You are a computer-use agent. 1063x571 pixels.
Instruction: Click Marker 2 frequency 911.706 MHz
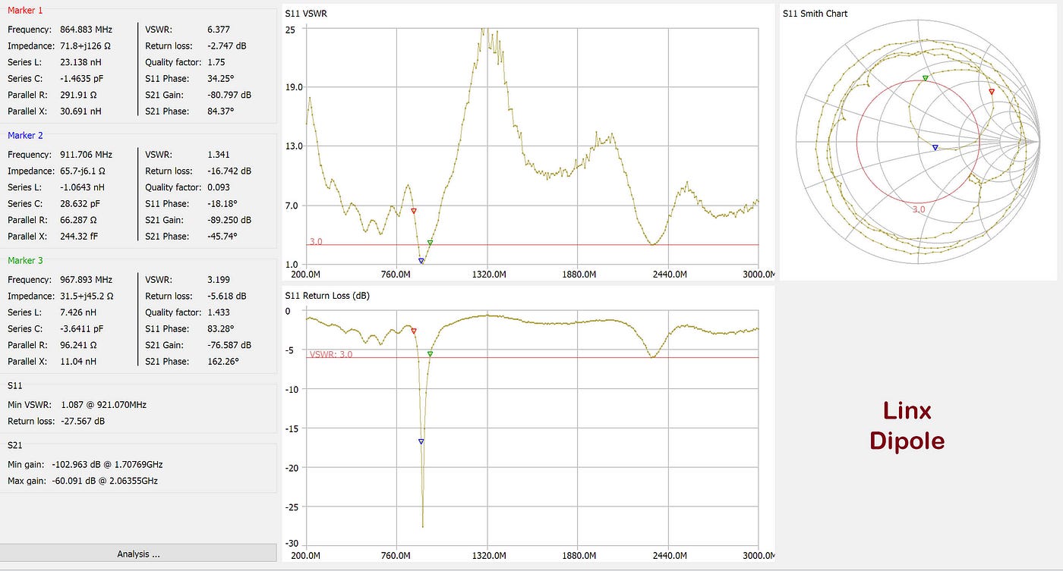point(86,155)
